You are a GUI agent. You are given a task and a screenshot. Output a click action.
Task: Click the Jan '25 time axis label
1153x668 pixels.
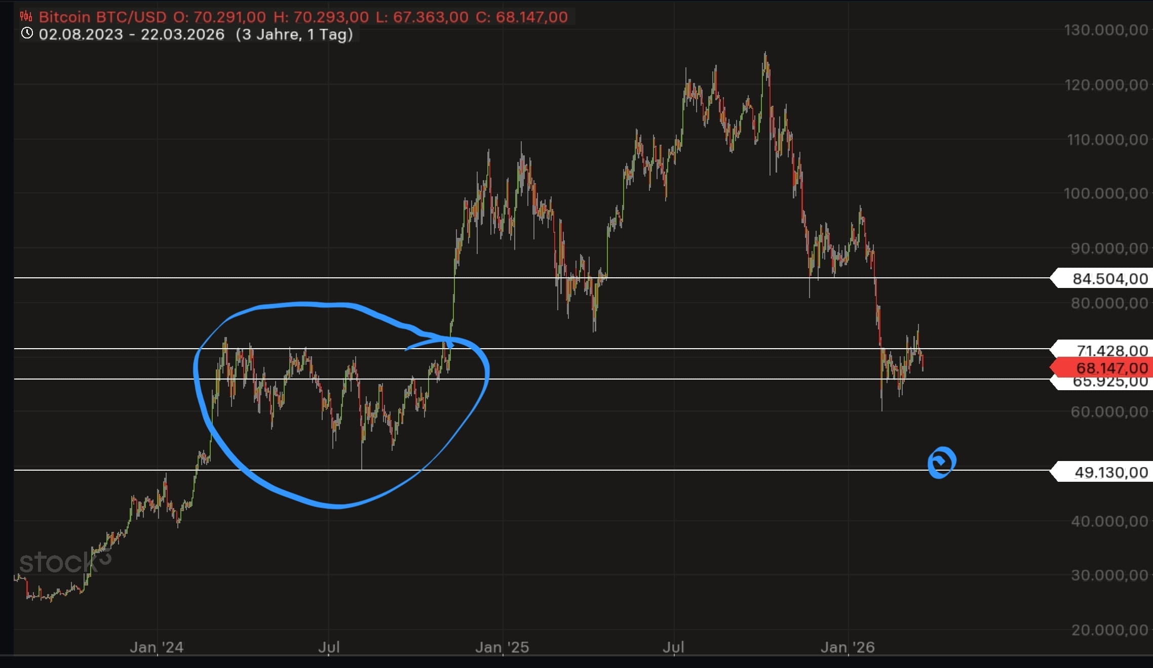tap(502, 647)
